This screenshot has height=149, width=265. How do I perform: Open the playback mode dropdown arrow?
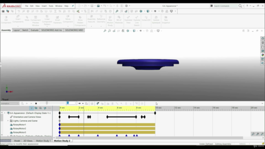(83, 103)
